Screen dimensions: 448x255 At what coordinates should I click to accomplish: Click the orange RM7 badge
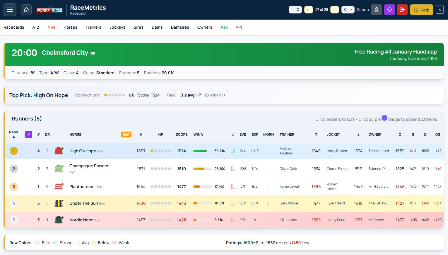click(126, 135)
